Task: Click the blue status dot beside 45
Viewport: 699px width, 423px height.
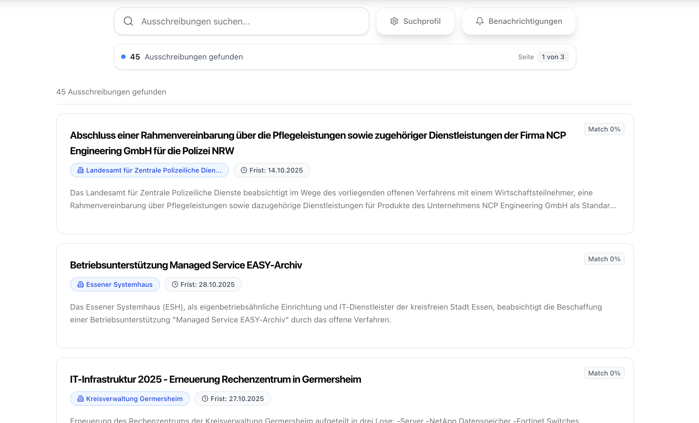Action: point(123,57)
